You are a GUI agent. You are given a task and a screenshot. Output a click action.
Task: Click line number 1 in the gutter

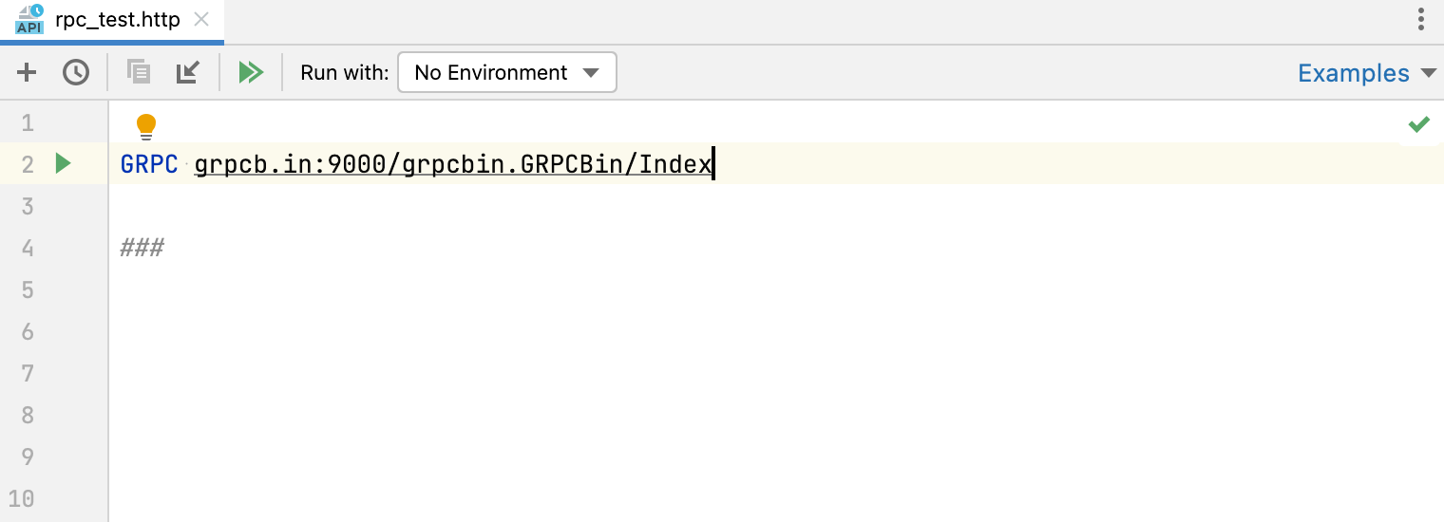[x=27, y=123]
